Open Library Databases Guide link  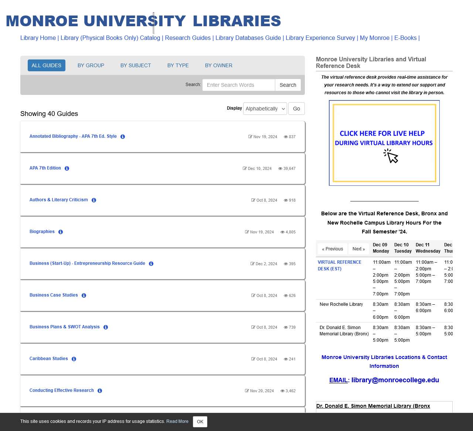coord(248,38)
